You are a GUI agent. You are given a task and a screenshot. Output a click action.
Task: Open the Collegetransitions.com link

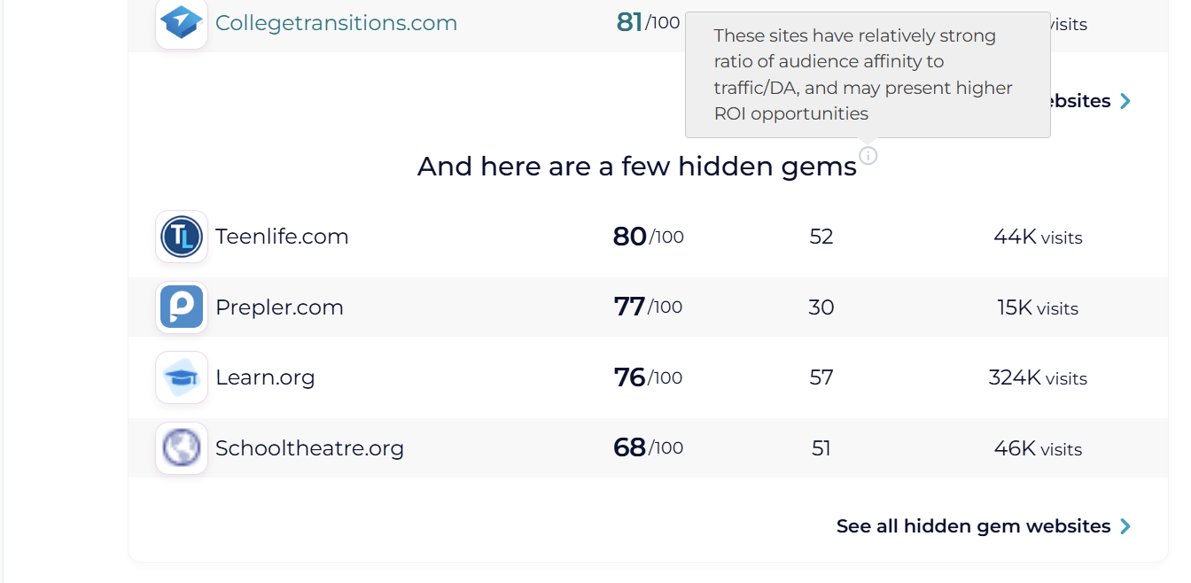point(336,23)
